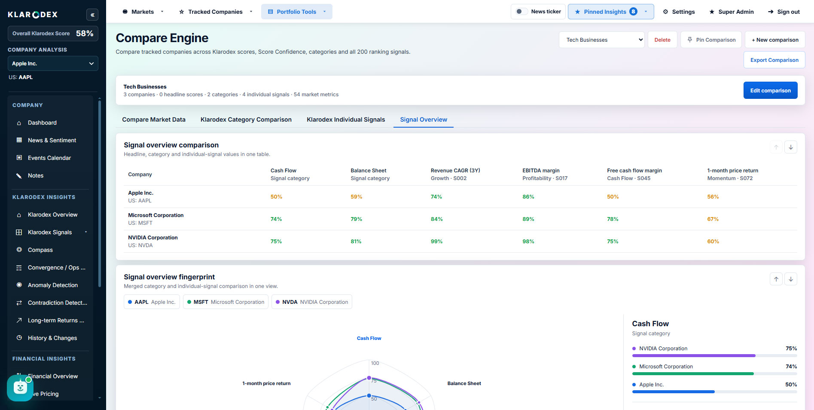Click Apple Inc. 50% progress bar
This screenshot has height=410, width=814.
click(x=714, y=392)
